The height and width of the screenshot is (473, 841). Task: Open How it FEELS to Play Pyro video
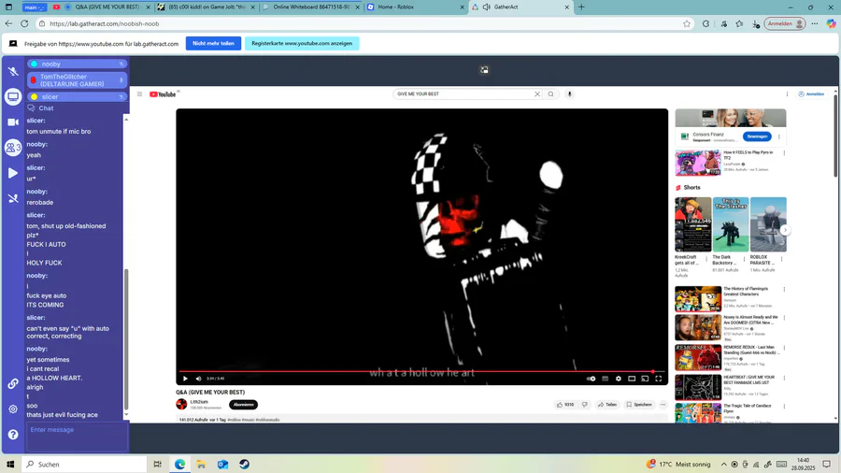pos(698,163)
